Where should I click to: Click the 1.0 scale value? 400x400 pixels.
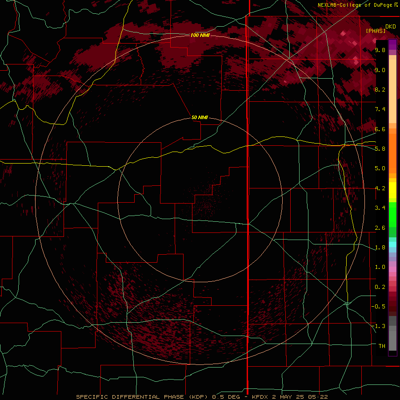pos(380,267)
